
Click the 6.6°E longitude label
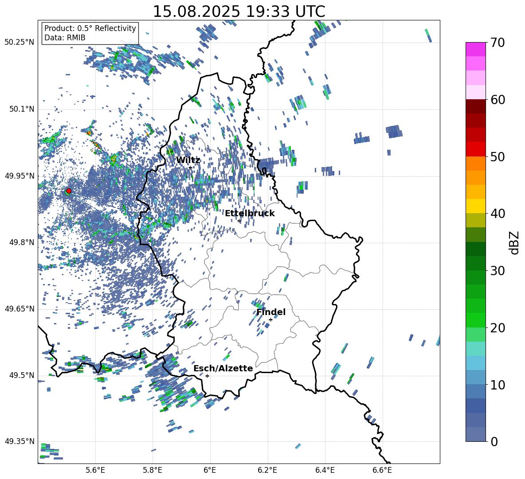click(x=382, y=470)
